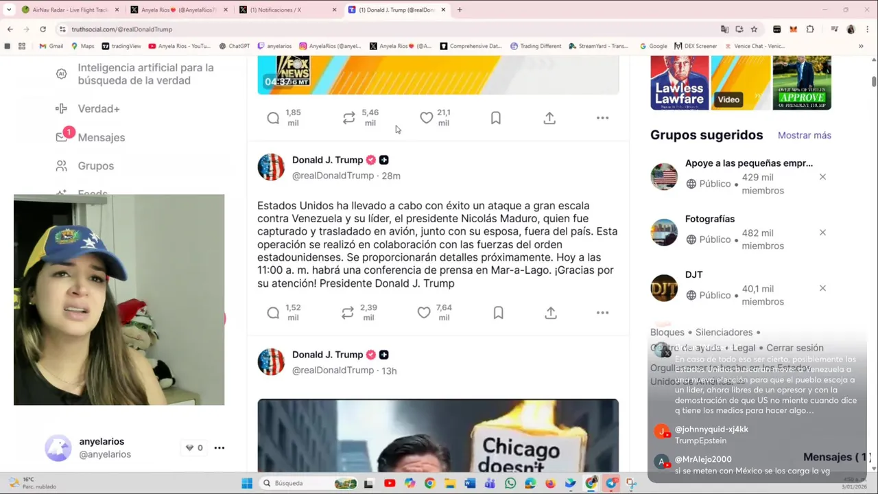Screen dimensions: 878x494
Task: Click the Legal footer link
Action: coord(744,348)
